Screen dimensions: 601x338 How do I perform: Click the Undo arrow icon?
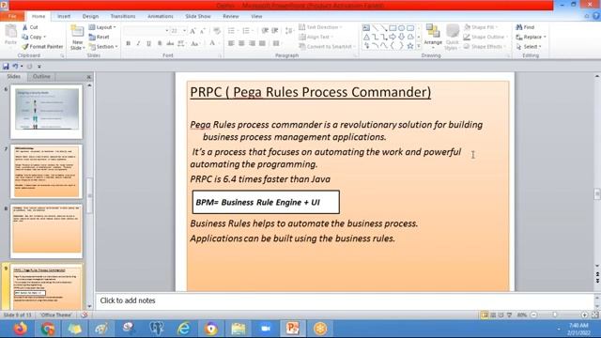tap(15, 67)
